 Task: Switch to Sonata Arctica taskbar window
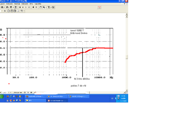tap(57, 96)
